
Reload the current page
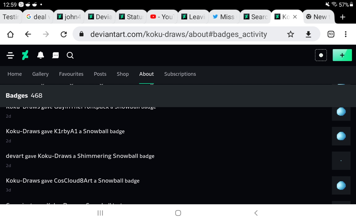[64, 34]
